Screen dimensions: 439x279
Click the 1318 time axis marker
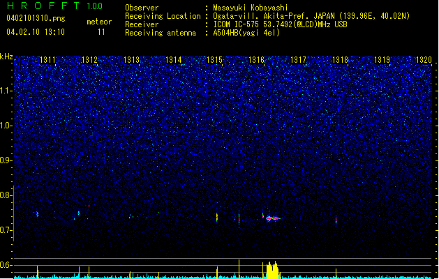tap(340, 60)
